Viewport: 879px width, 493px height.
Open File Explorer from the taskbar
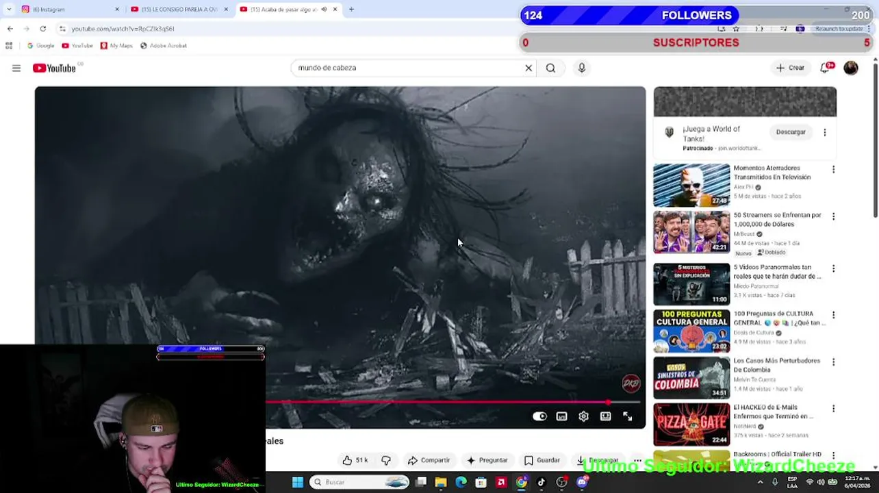tap(441, 482)
